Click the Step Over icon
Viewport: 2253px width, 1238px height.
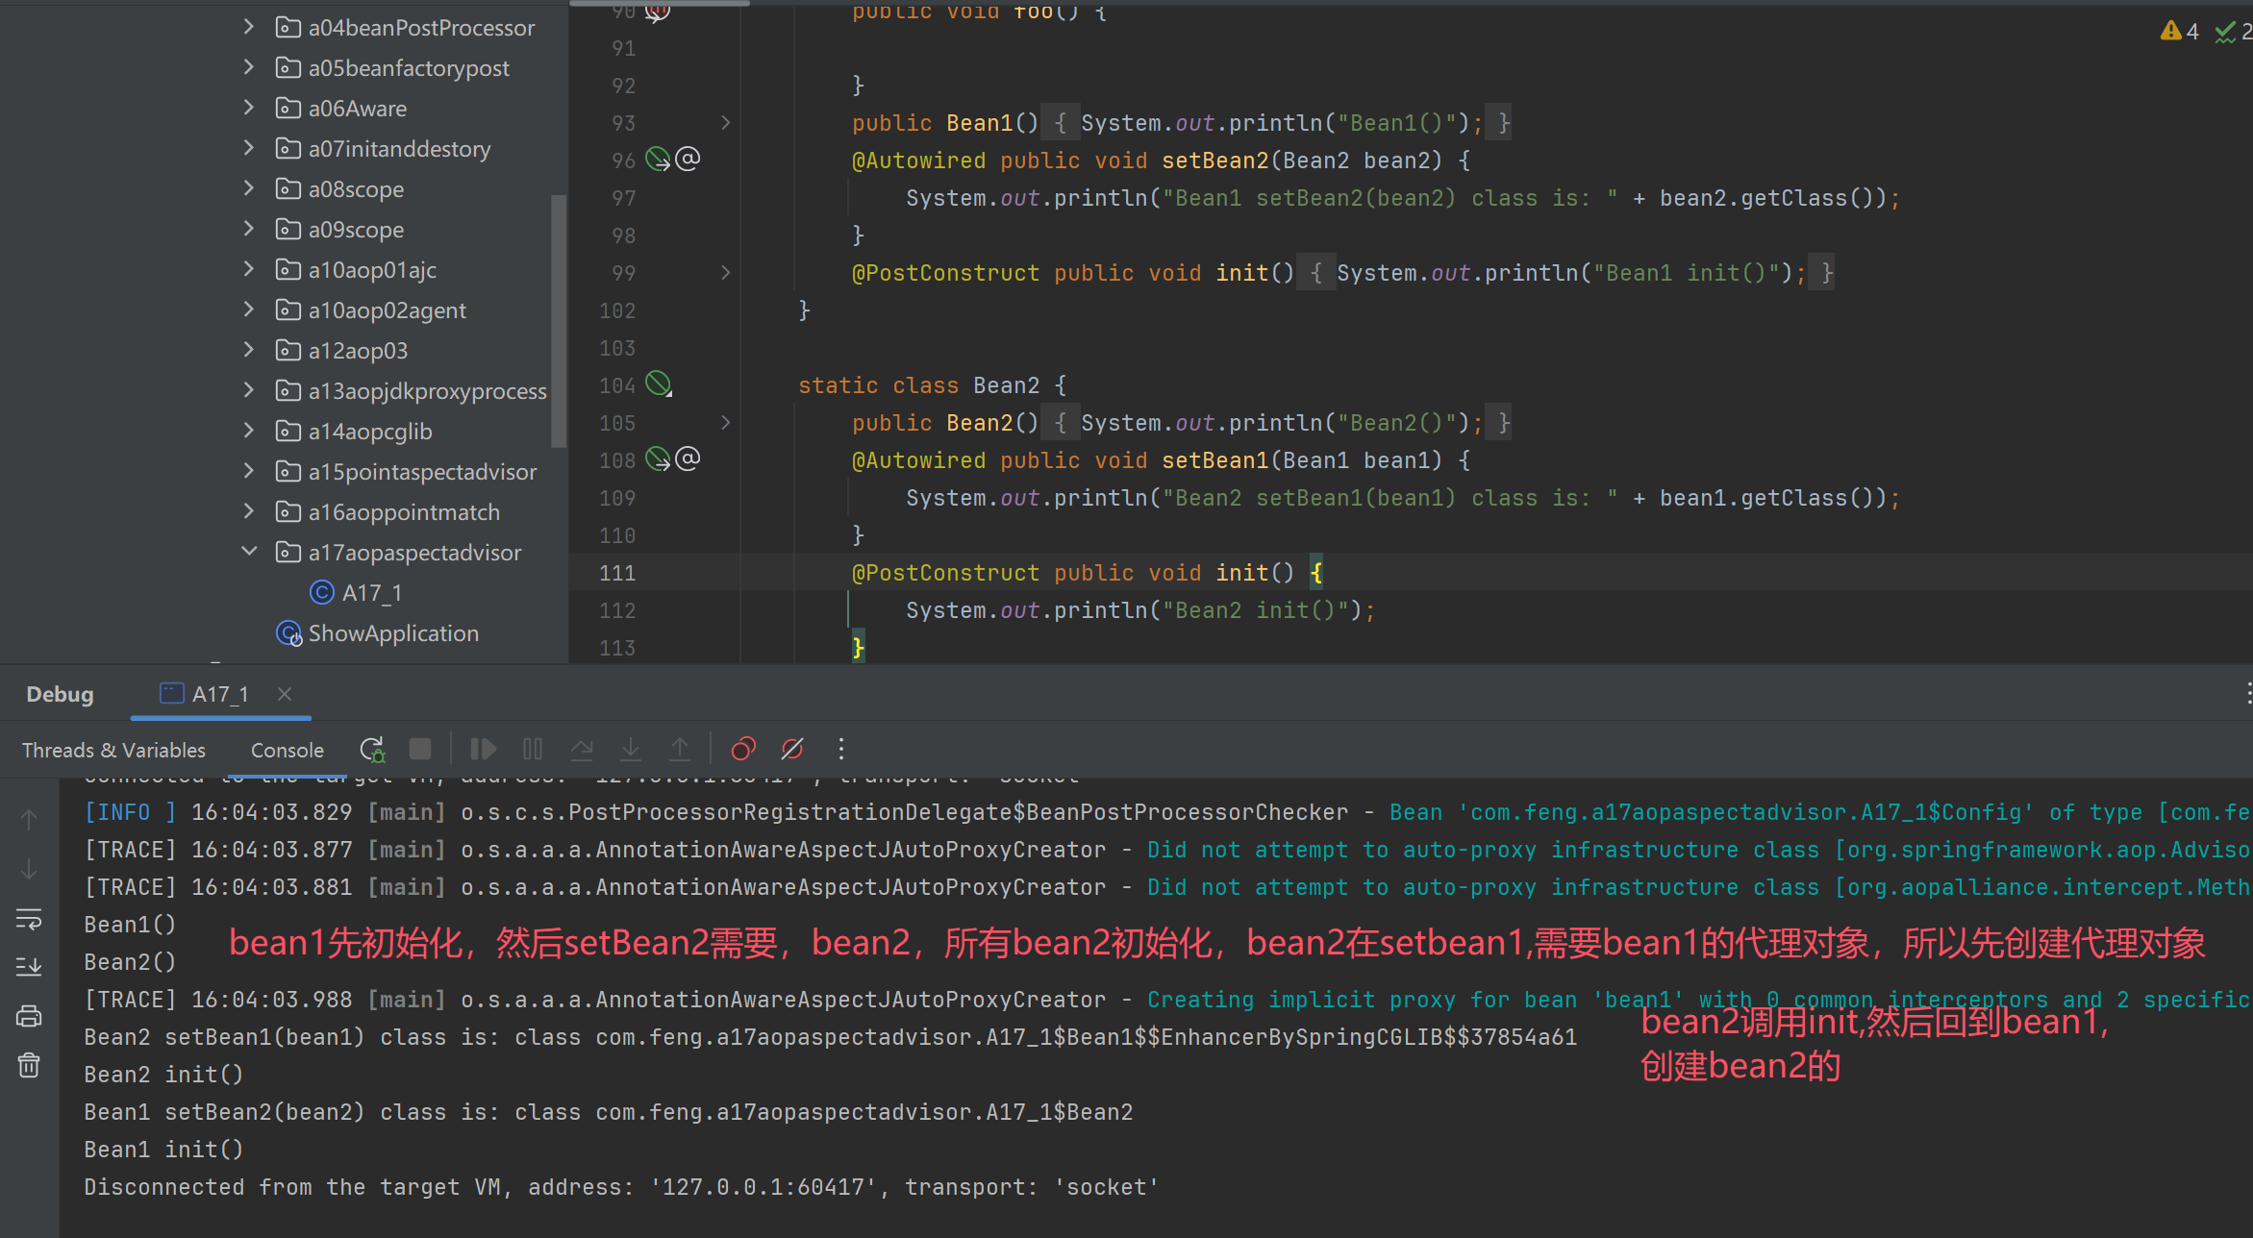click(x=582, y=749)
